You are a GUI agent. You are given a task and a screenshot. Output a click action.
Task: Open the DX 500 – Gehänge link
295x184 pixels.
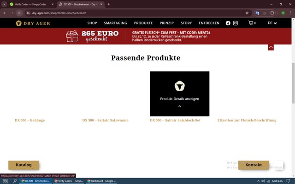pyautogui.click(x=29, y=120)
